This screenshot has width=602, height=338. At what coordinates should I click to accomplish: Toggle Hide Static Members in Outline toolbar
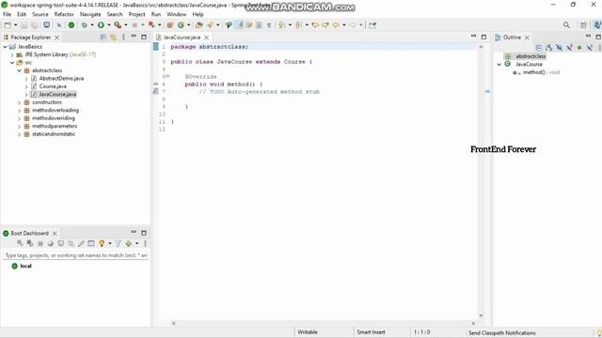pyautogui.click(x=569, y=48)
